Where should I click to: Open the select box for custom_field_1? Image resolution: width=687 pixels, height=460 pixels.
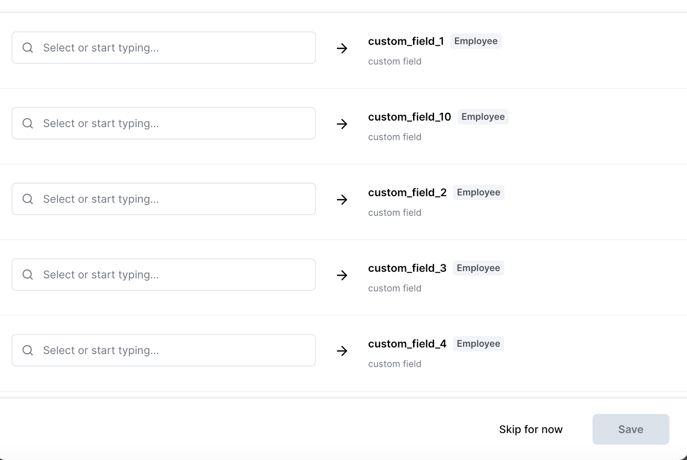pyautogui.click(x=172, y=48)
